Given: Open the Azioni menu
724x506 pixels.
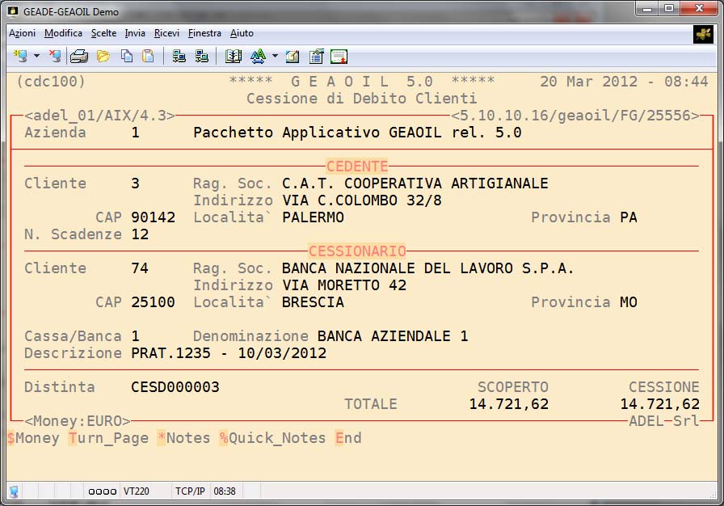Looking at the screenshot, I should pos(22,33).
